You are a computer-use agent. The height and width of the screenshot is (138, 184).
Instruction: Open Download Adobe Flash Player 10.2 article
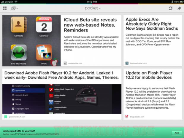(x=62, y=75)
